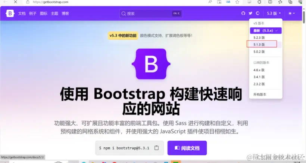Image resolution: width=306 pixels, height=163 pixels.
Task: Click the search magnifier icon in navbar
Action: 124,13
